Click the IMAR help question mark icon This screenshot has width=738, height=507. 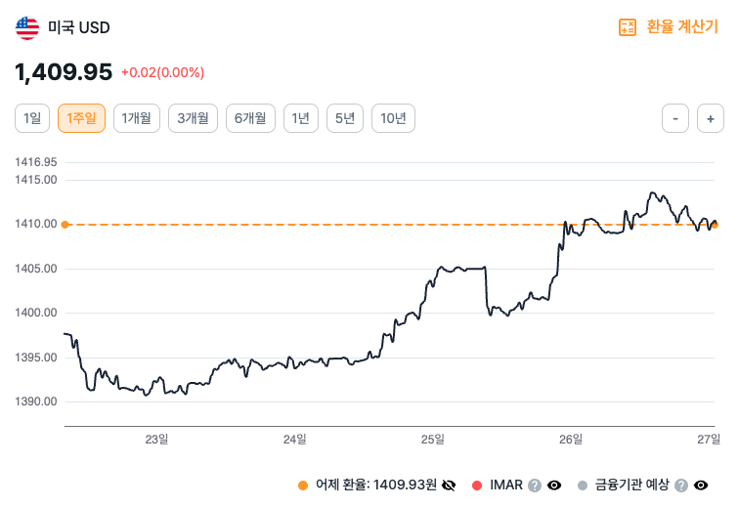coord(535,485)
